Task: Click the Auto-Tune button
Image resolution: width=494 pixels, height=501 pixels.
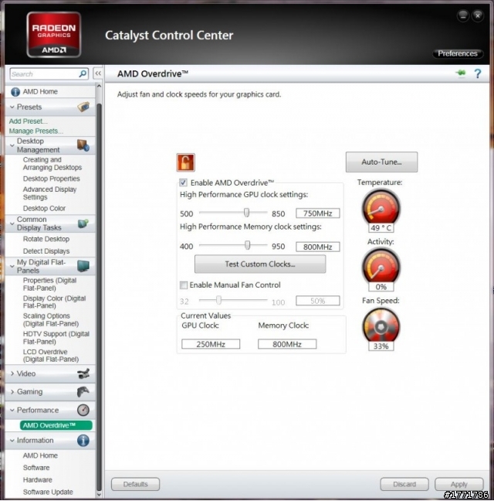Action: click(381, 162)
